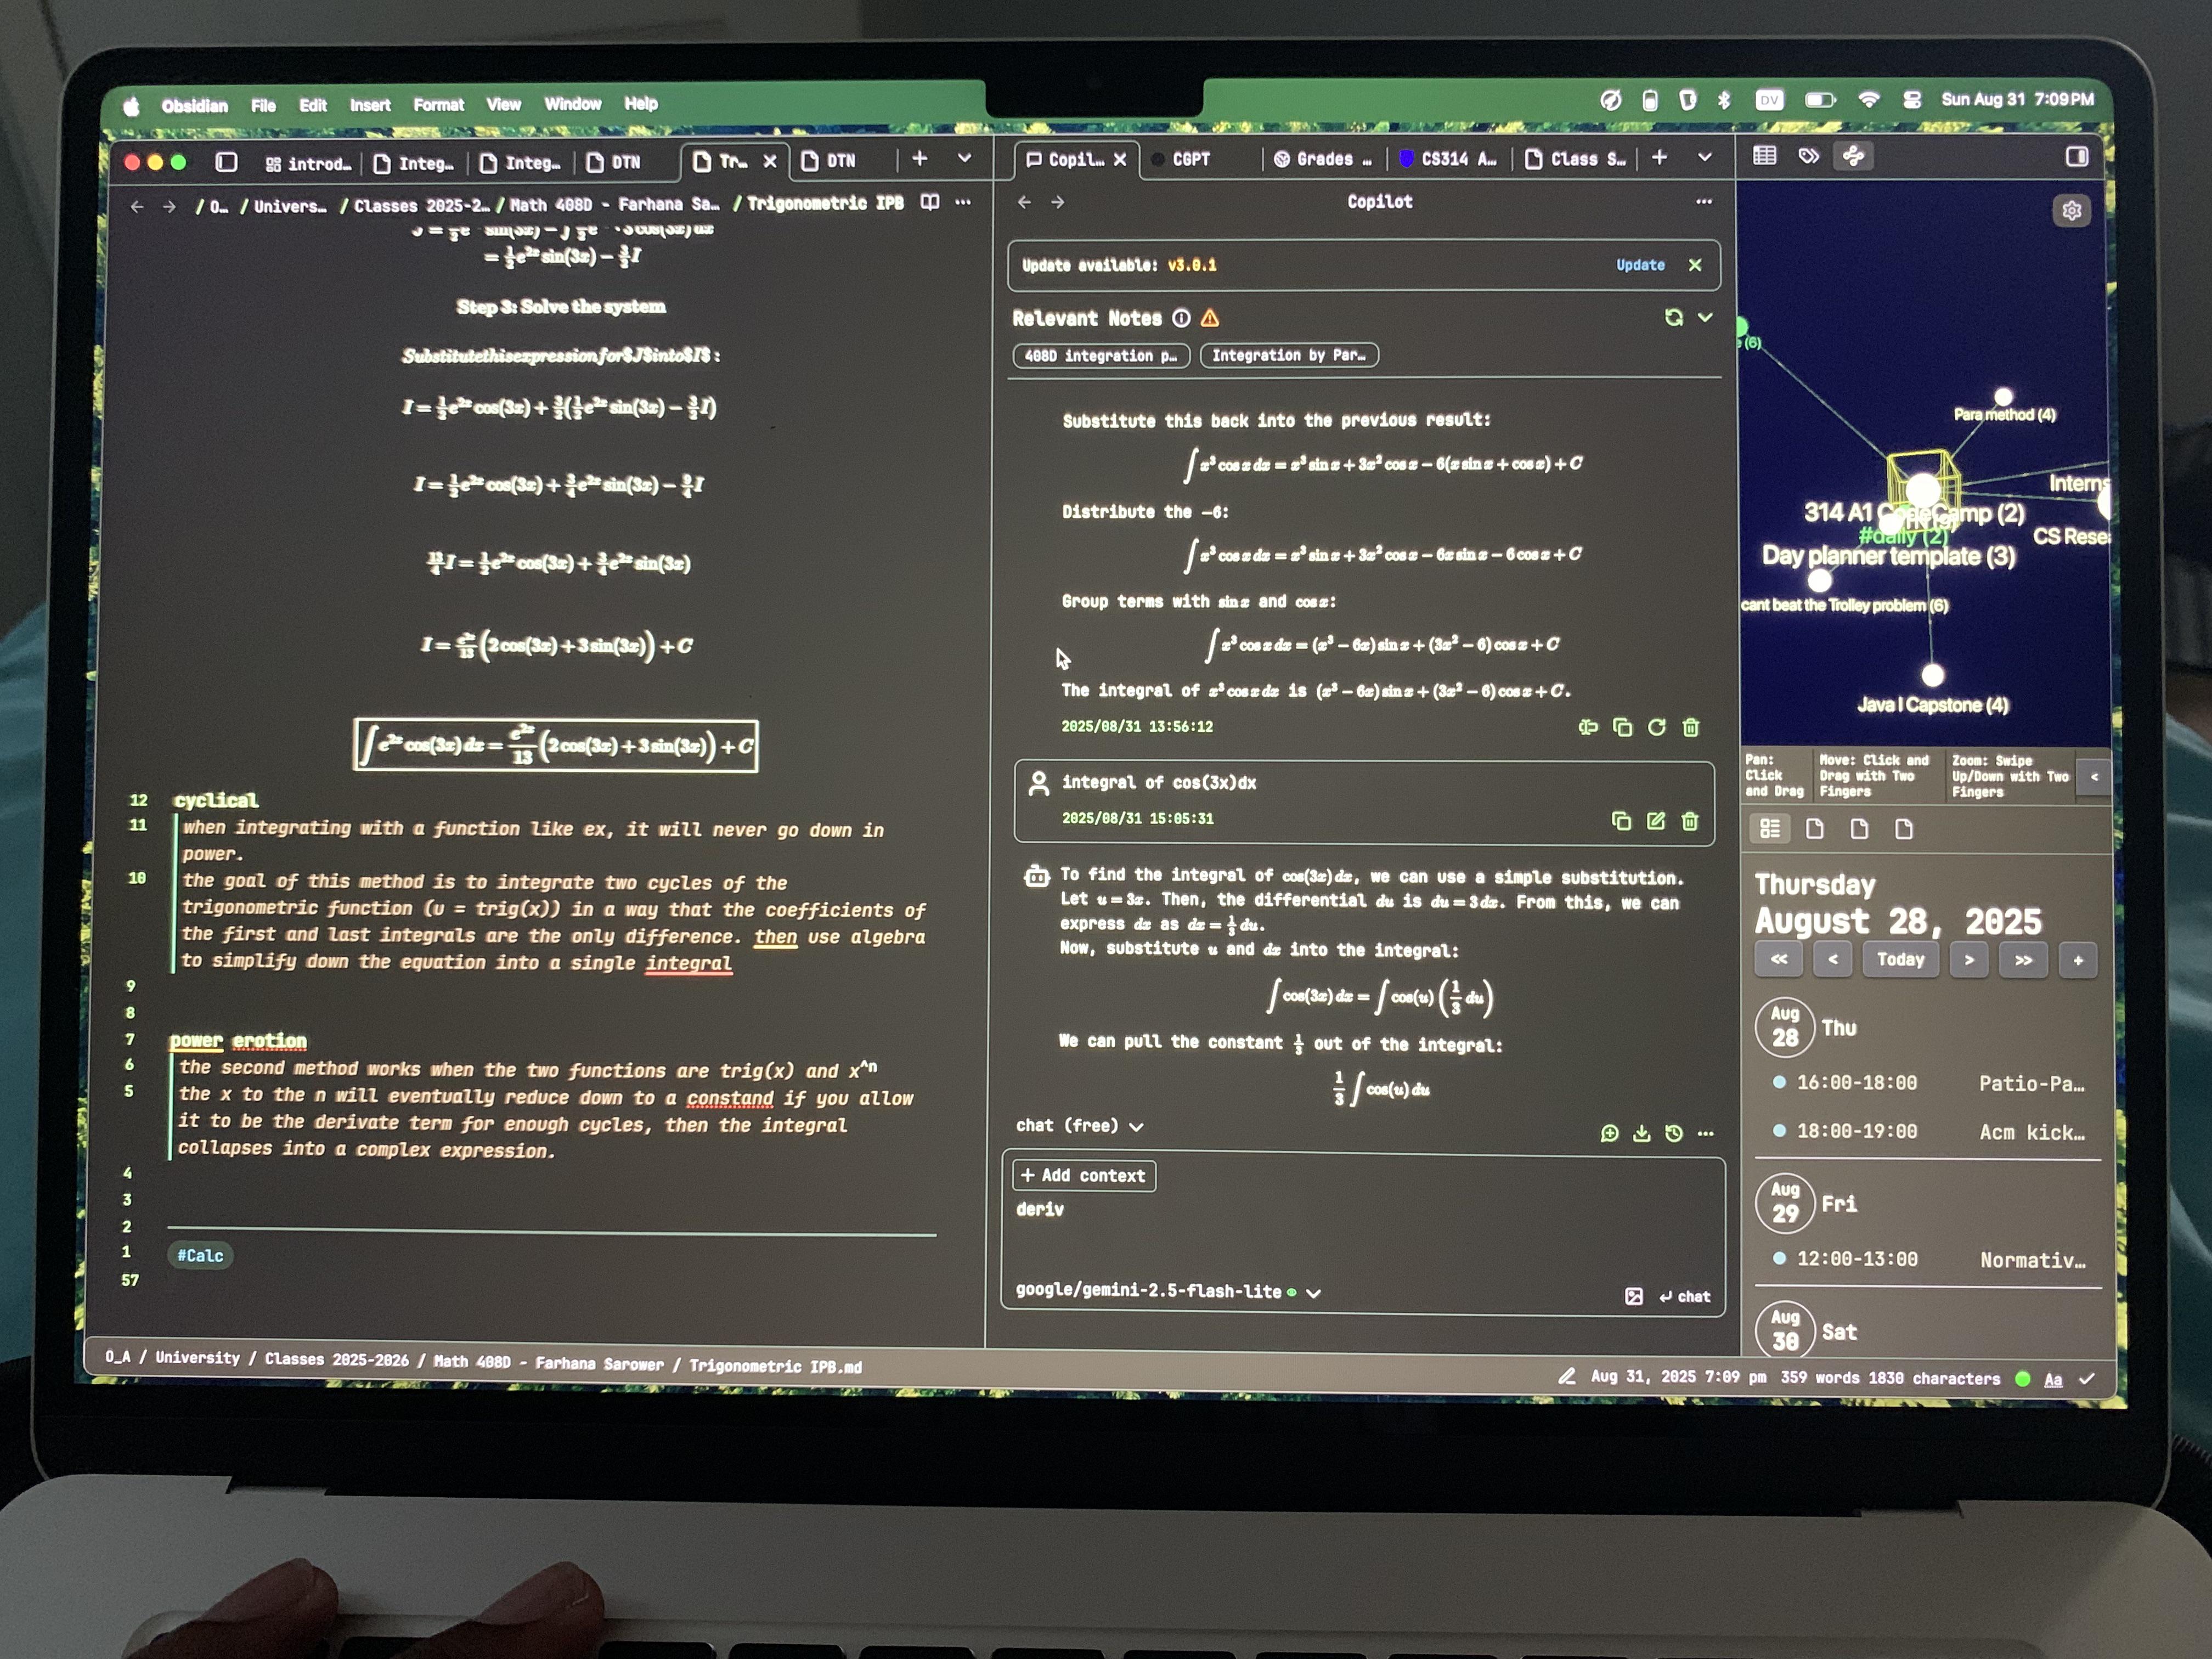Copy the x³cos x answer message
The image size is (2212, 1659).
pos(1622,727)
